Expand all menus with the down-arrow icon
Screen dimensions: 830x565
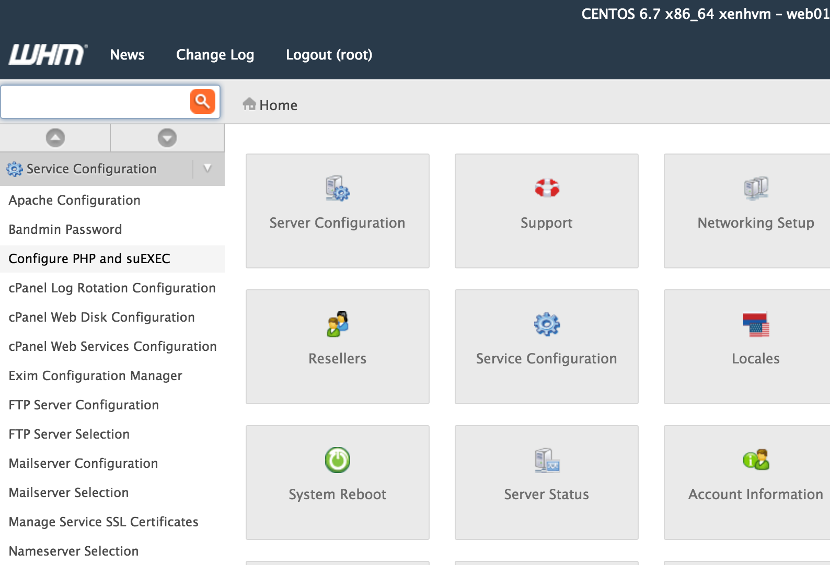click(167, 138)
